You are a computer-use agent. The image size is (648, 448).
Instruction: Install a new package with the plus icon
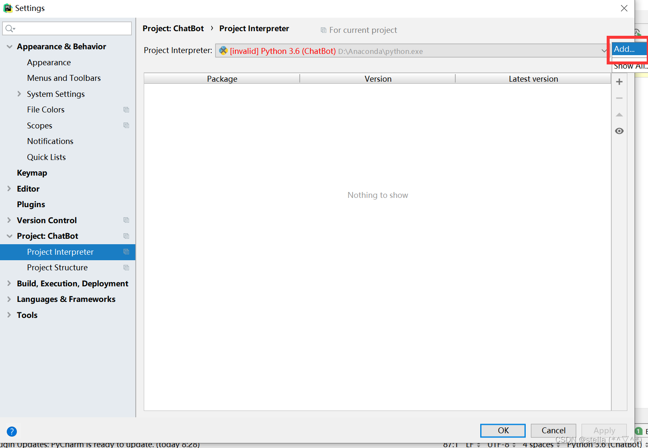[x=619, y=81]
